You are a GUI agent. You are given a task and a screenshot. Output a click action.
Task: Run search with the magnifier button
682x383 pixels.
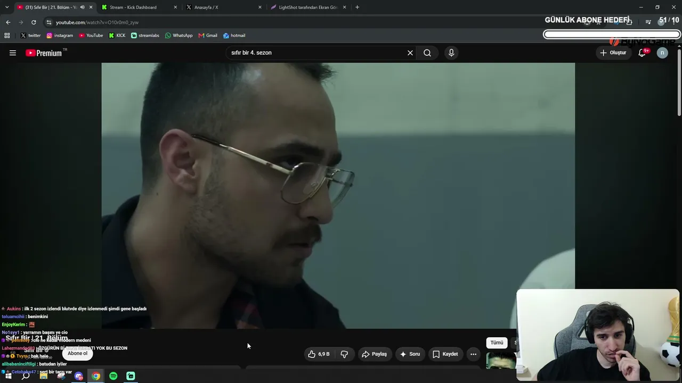pyautogui.click(x=427, y=53)
